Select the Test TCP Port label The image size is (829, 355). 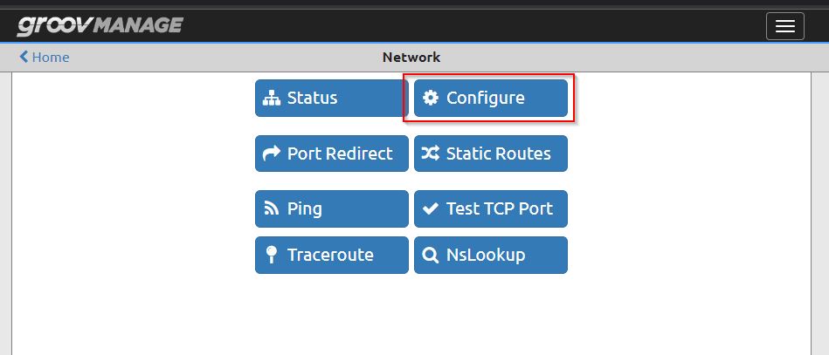click(500, 208)
